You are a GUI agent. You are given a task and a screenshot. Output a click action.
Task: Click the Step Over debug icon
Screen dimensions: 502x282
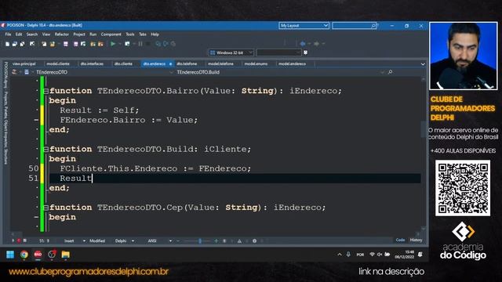[166, 44]
